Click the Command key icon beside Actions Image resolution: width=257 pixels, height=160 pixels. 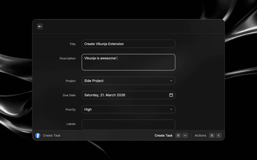point(212,136)
